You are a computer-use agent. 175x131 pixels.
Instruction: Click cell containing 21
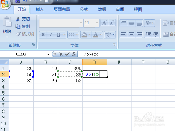[46, 75]
